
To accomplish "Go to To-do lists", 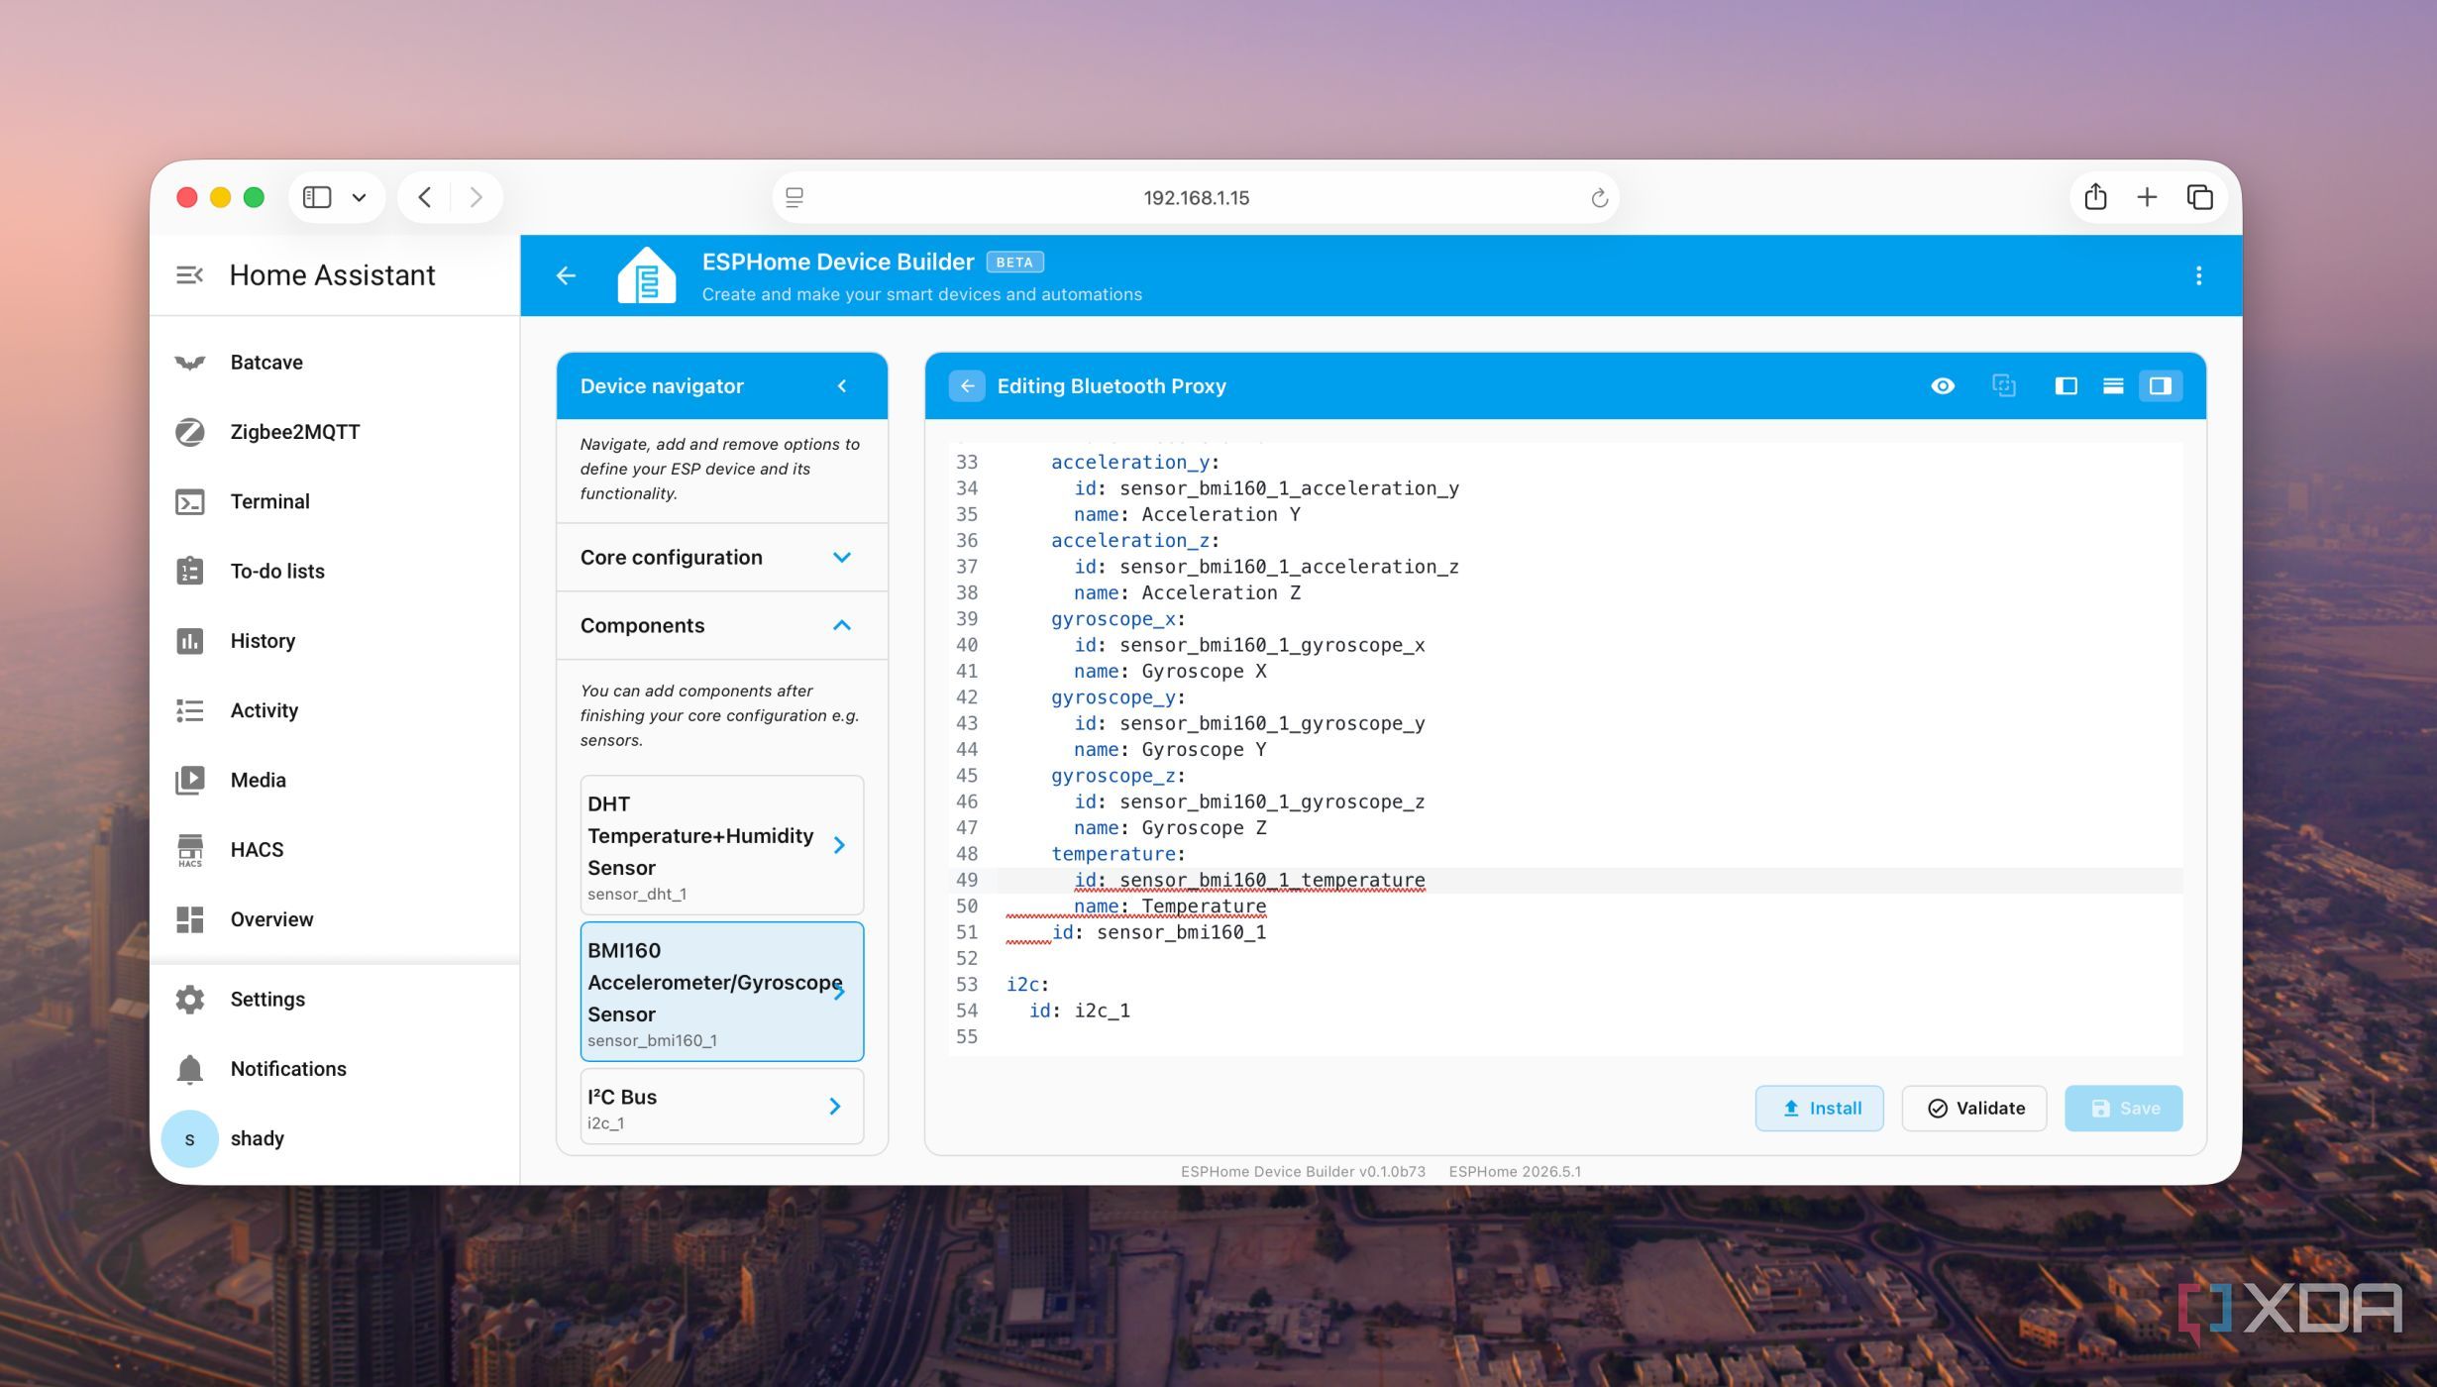I will (335, 571).
